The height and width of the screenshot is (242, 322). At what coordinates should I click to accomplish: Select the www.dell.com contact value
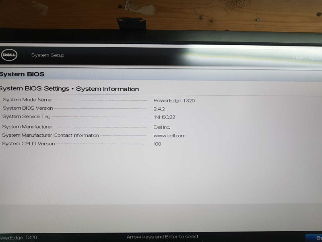point(169,136)
